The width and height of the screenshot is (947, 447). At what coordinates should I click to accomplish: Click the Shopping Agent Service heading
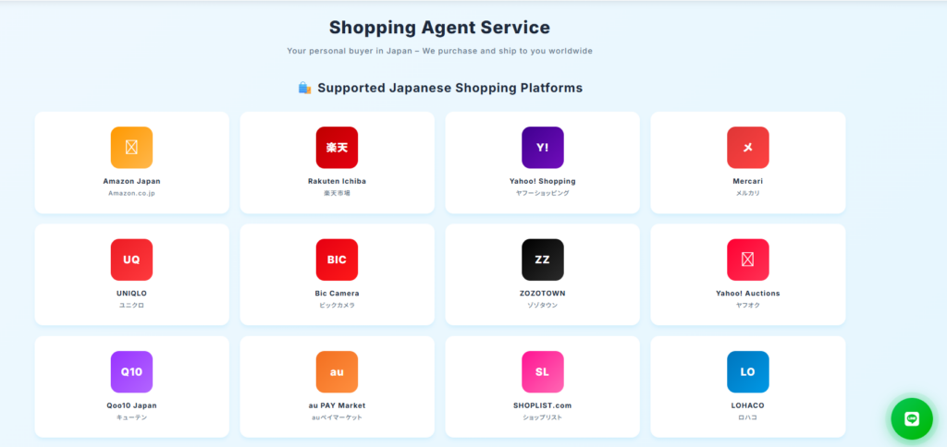click(439, 28)
